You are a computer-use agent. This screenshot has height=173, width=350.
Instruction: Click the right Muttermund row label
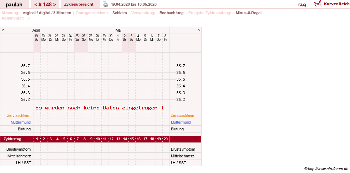pyautogui.click(x=181, y=122)
